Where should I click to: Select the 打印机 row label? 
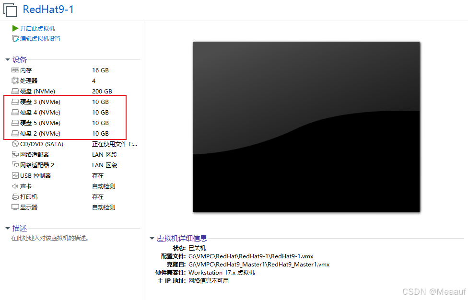click(29, 197)
